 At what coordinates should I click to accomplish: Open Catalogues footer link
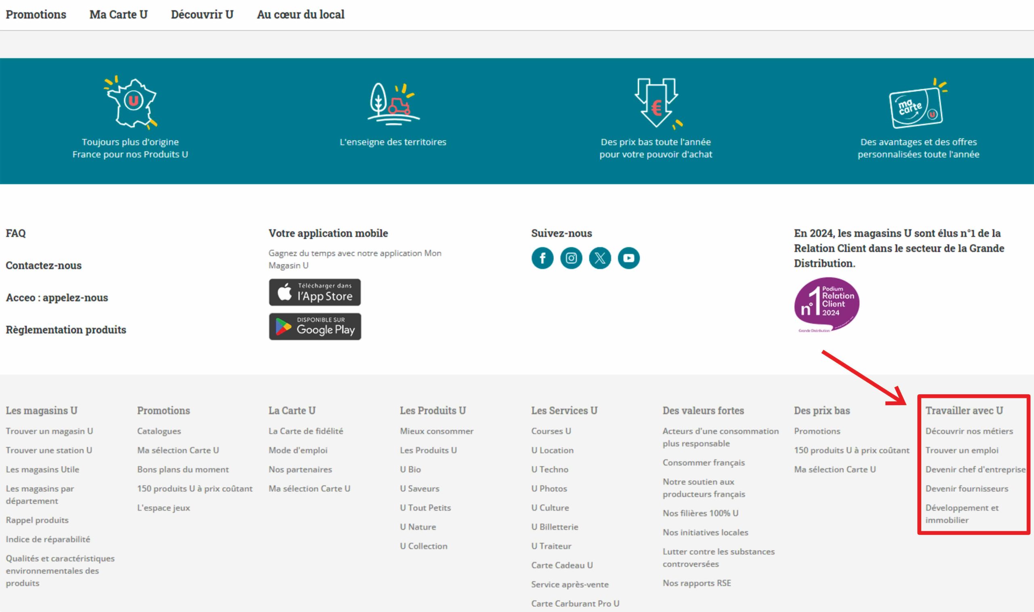(x=159, y=431)
